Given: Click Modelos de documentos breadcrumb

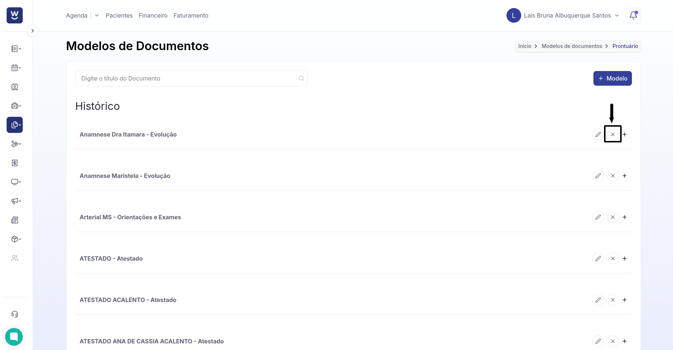Looking at the screenshot, I should pyautogui.click(x=572, y=46).
